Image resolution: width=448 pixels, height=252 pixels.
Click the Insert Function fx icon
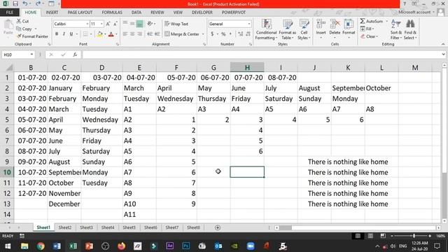(75, 55)
